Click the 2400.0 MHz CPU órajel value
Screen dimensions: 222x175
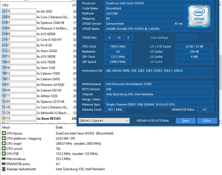(x=78, y=144)
